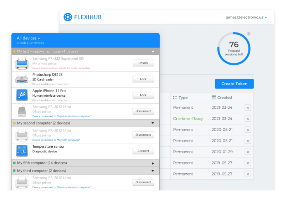Click the FlexiHub logo icon
The height and width of the screenshot is (204, 288).
[68, 17]
